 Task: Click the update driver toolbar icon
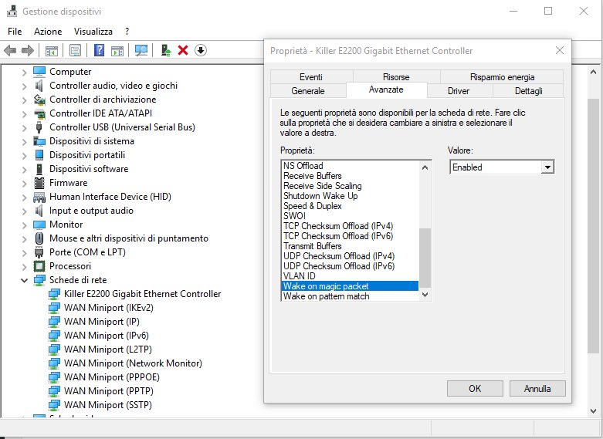tap(165, 50)
